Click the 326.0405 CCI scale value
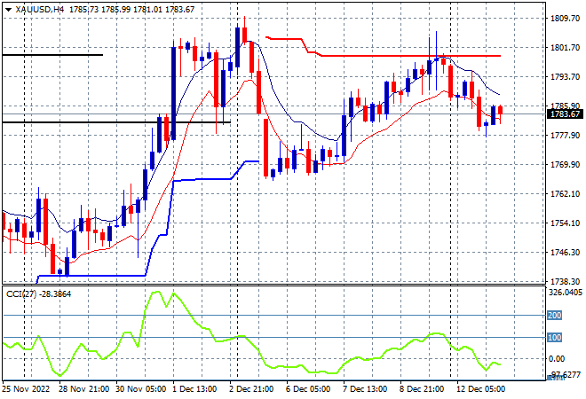 tap(566, 293)
